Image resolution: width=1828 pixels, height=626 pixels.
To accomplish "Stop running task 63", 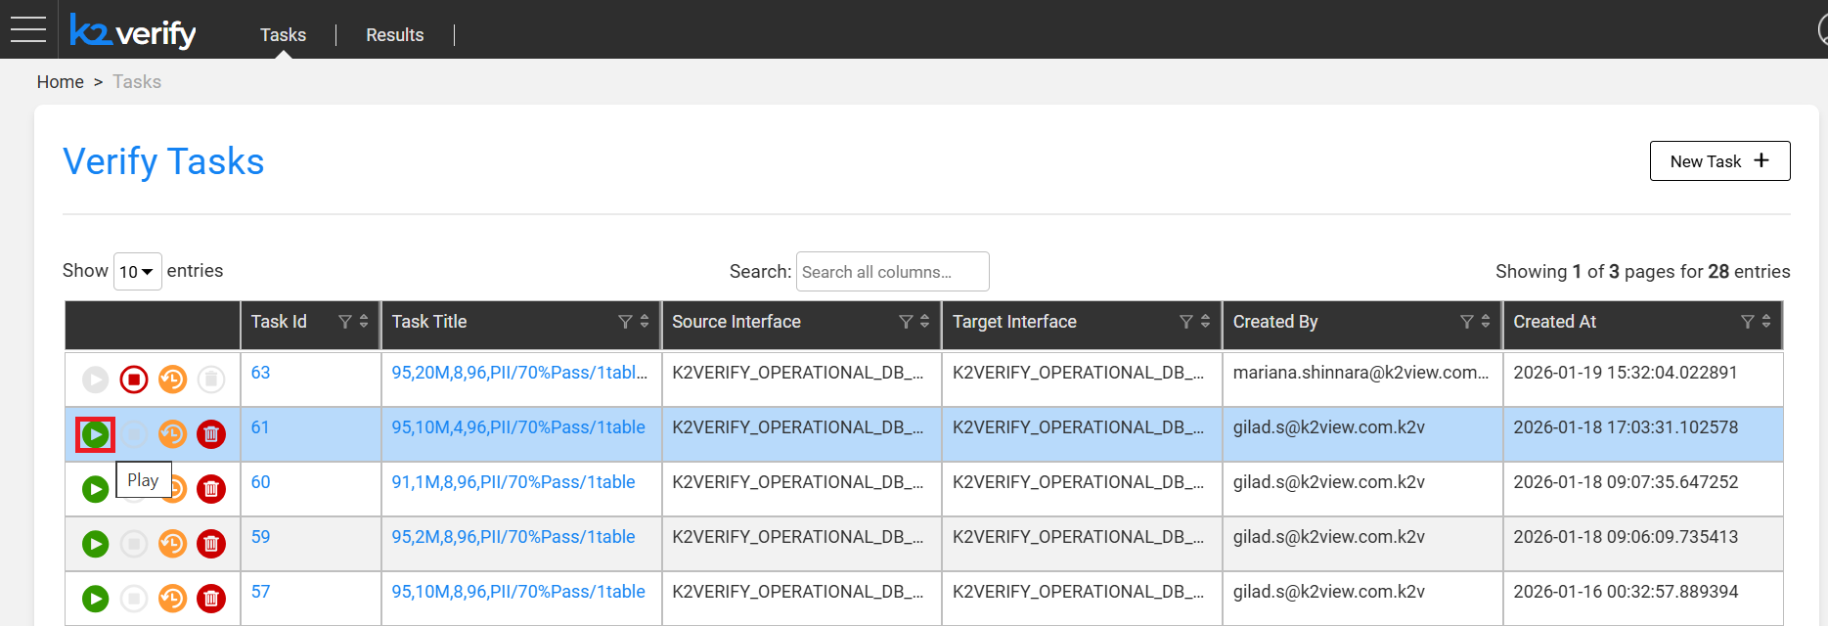I will point(134,380).
